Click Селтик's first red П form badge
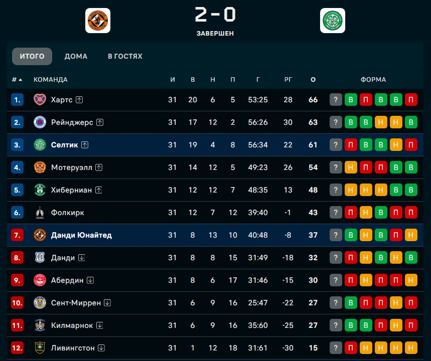 [x=351, y=145]
